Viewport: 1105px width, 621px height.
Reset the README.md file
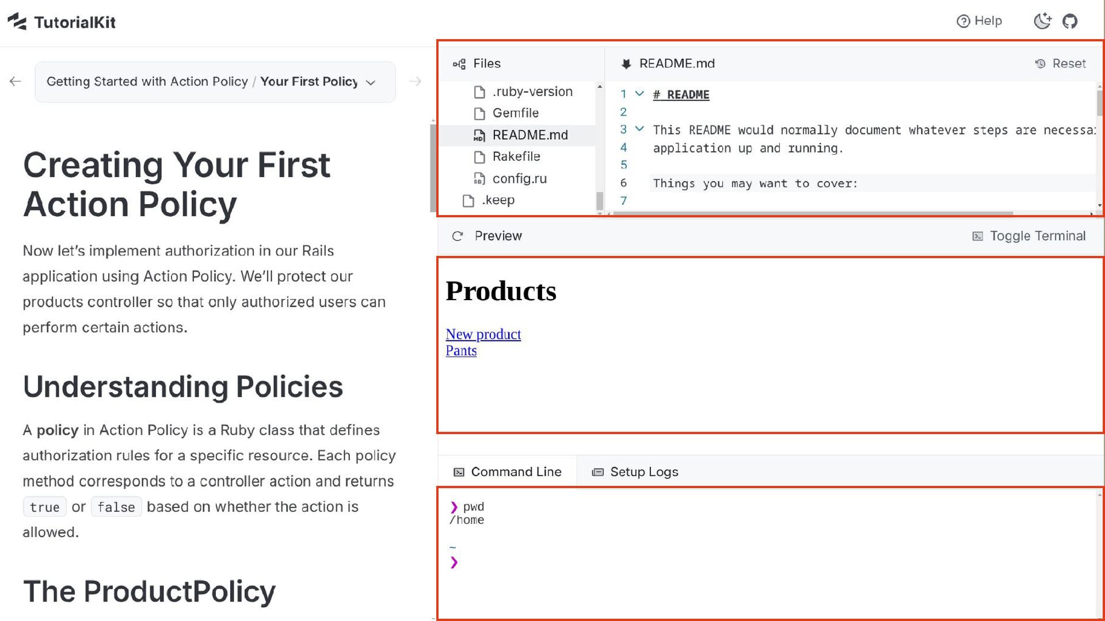[x=1060, y=64]
